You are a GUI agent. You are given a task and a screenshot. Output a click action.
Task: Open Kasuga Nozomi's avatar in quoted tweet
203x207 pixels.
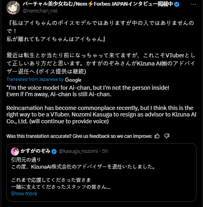click(15, 152)
